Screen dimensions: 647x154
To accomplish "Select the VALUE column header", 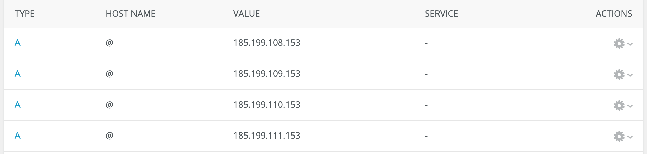I will pos(246,14).
